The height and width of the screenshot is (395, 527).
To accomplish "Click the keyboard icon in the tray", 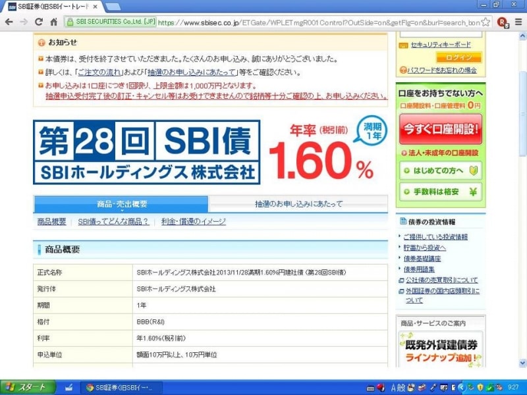I will [x=370, y=388].
